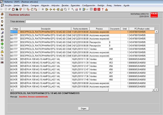Click the barcode sidebar icon
163x115 pixels.
tap(2, 62)
